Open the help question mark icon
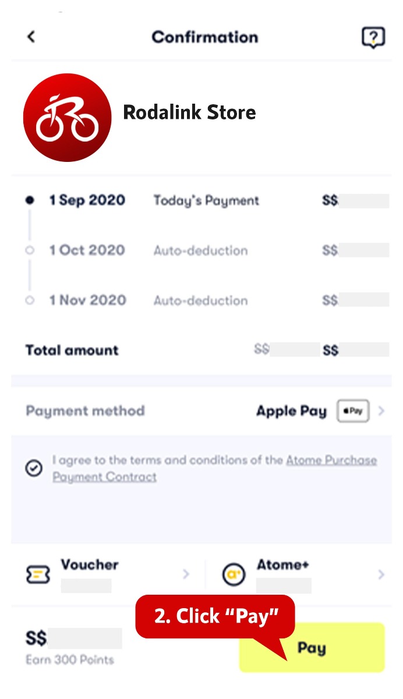Image resolution: width=403 pixels, height=699 pixels. [x=373, y=38]
